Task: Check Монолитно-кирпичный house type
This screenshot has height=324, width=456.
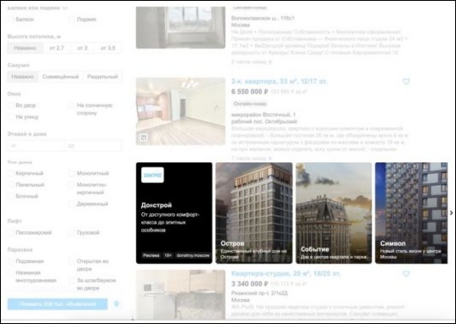Action: 71,185
